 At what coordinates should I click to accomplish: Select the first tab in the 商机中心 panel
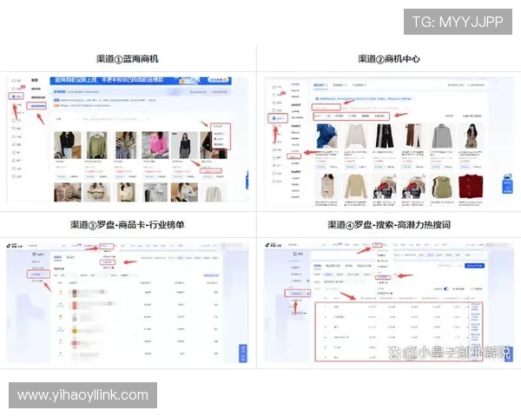coord(319,86)
